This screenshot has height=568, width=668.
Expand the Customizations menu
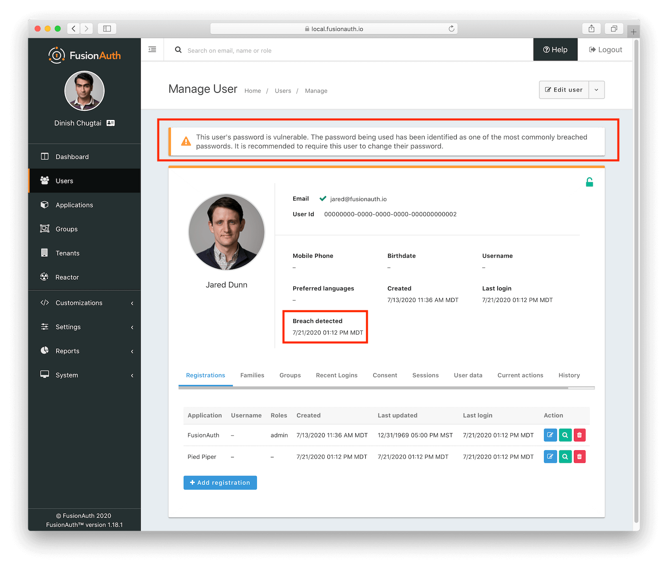tap(132, 303)
